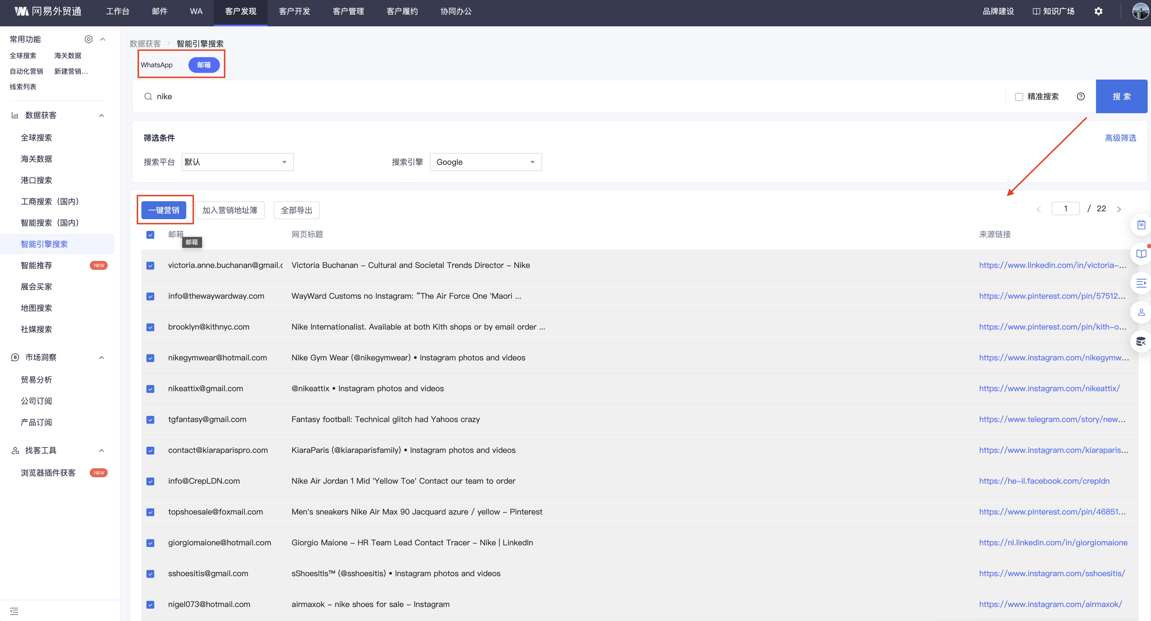Open 自动化营销 shortcut
The image size is (1151, 621).
pos(26,71)
